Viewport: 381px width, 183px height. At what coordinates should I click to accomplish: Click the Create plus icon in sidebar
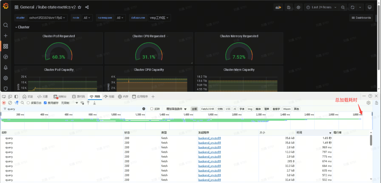(x=6, y=36)
